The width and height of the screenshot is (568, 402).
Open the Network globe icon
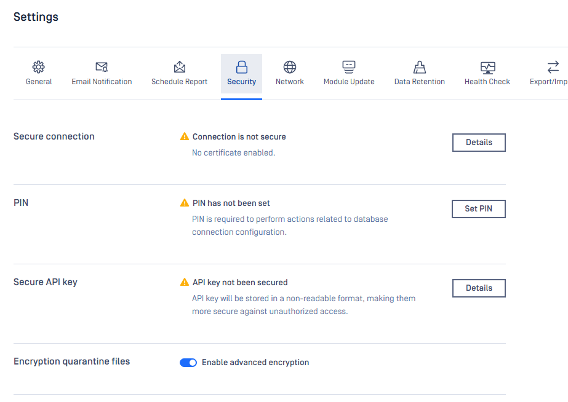(289, 67)
